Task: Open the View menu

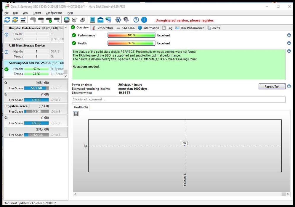Action: click(25, 13)
